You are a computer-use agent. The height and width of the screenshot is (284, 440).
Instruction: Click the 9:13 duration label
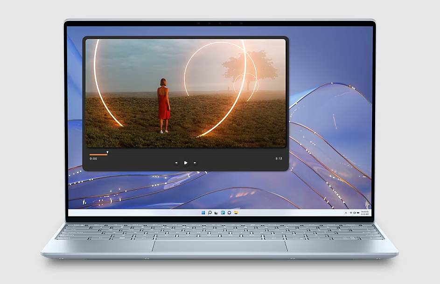[x=279, y=159]
